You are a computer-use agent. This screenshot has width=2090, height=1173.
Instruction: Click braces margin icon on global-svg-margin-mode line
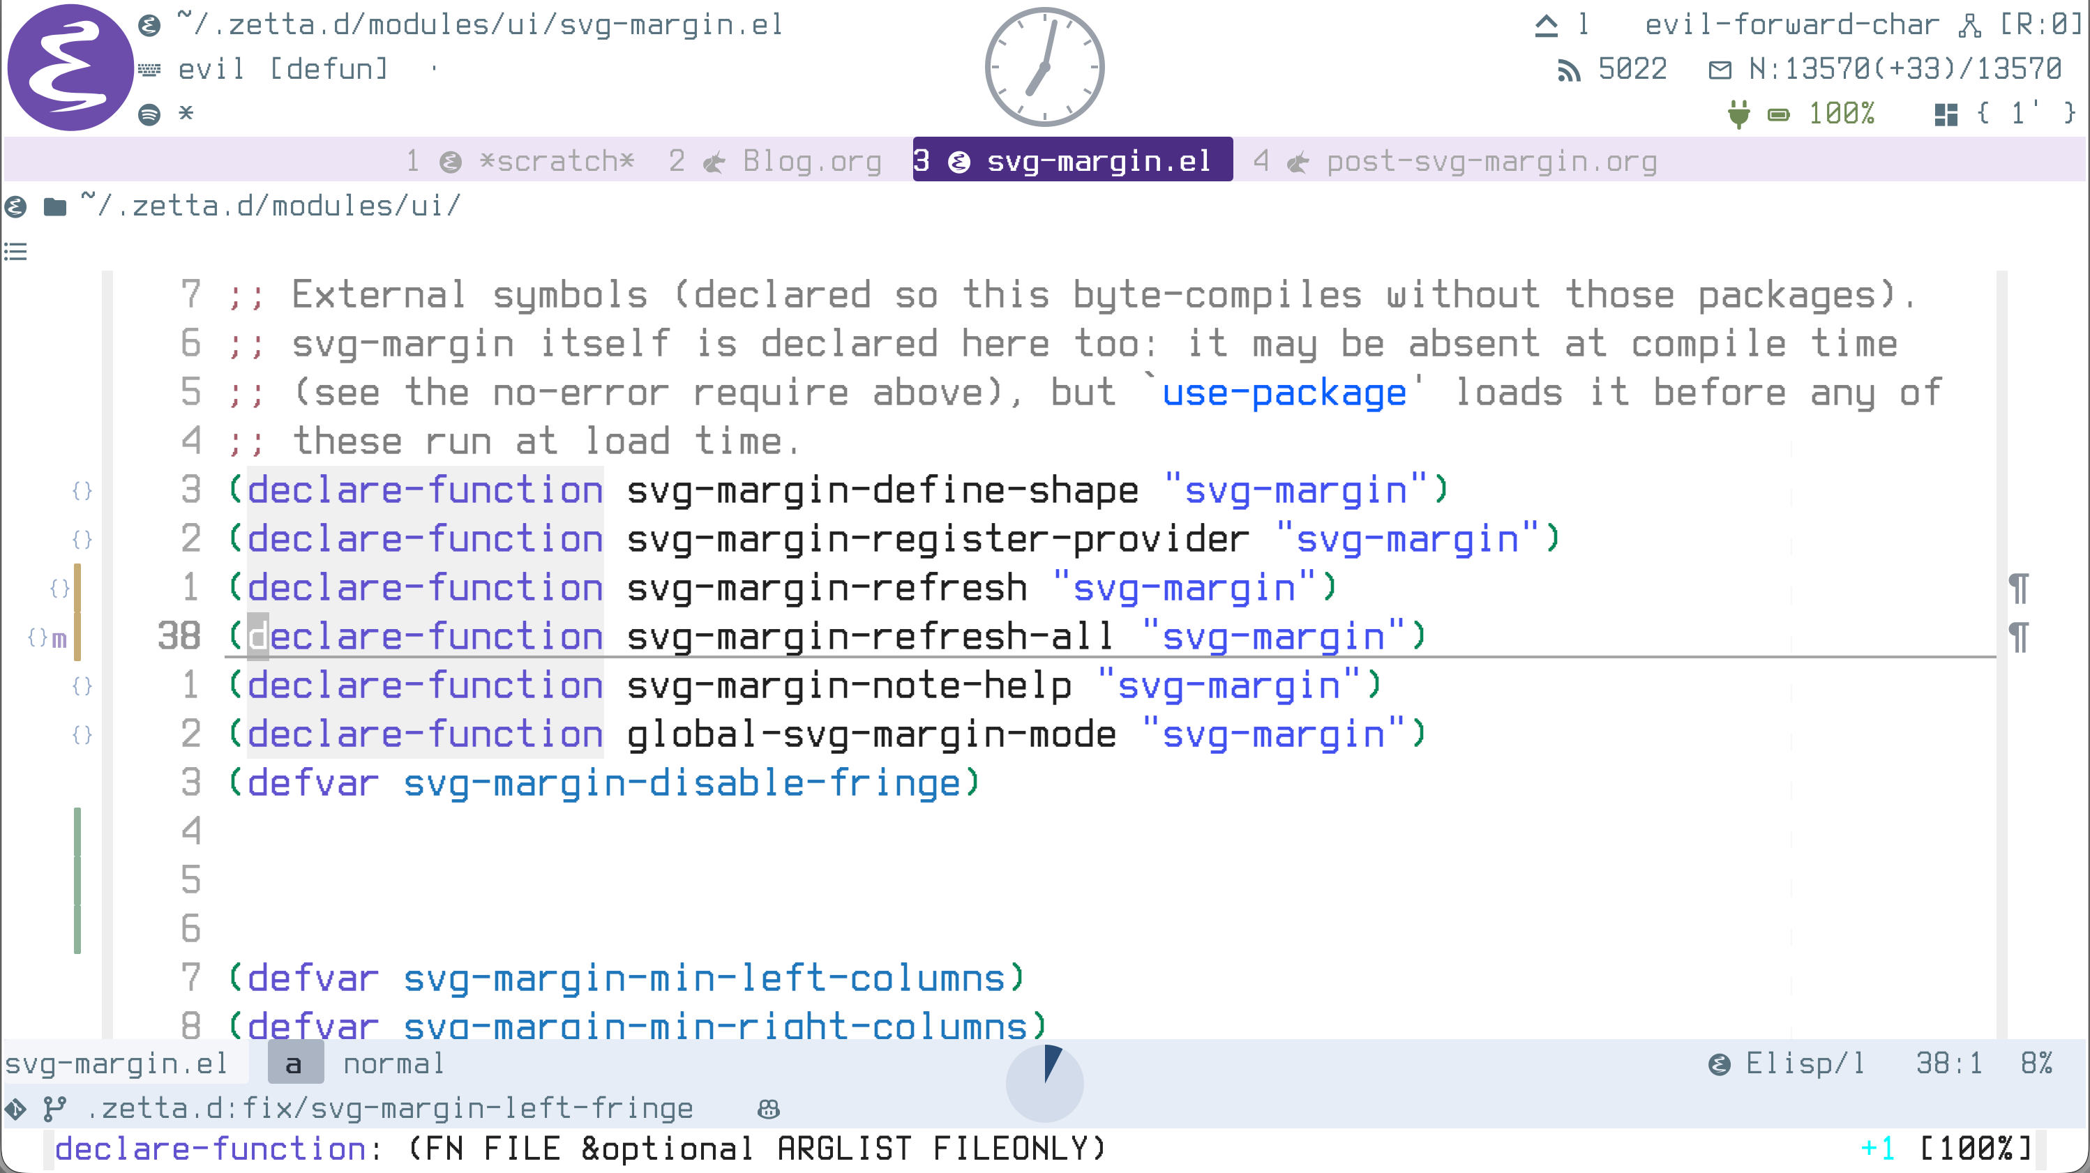pos(82,734)
